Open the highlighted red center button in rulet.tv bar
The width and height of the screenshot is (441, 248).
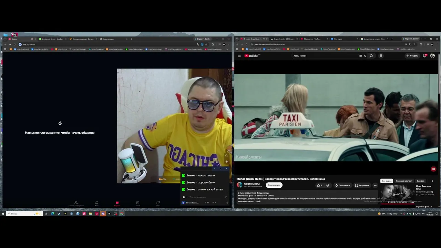pos(117,203)
